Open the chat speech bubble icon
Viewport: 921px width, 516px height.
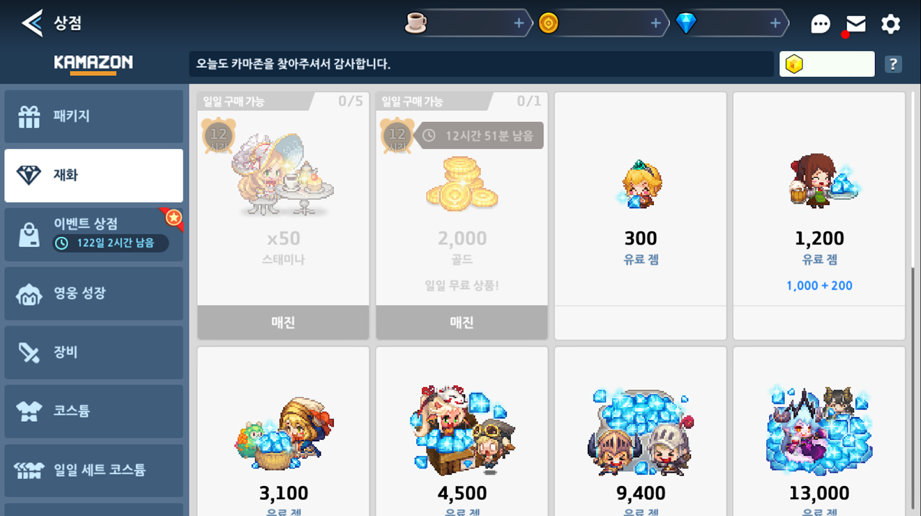820,24
